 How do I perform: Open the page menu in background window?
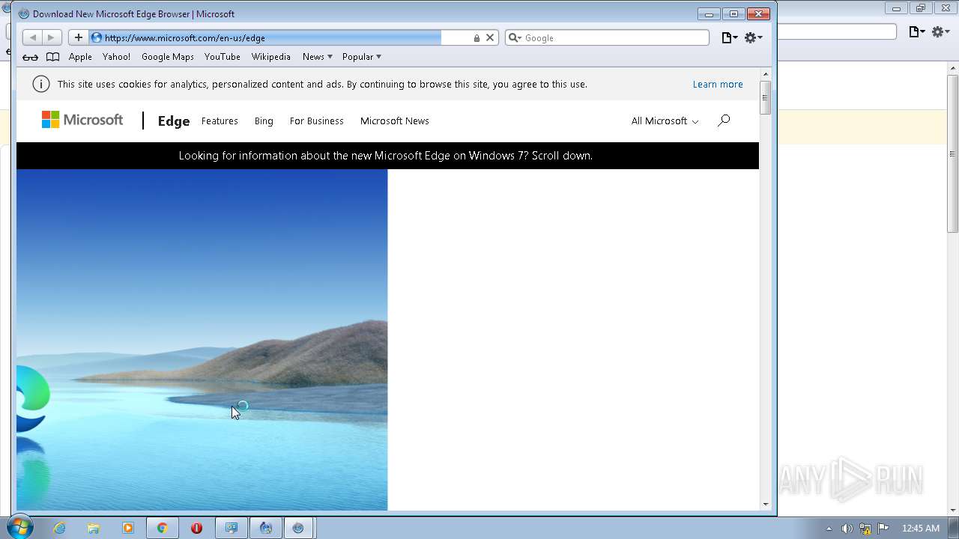point(916,31)
